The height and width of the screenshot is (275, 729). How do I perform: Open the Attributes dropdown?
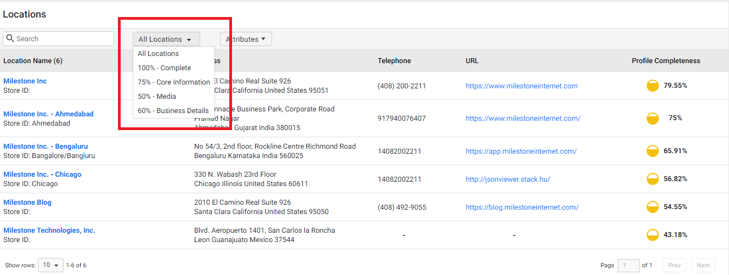tap(246, 39)
